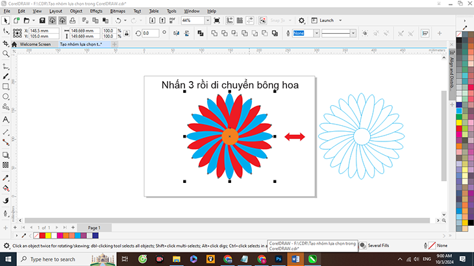The image size is (474, 266).
Task: Click the Windows Start button
Action: click(x=8, y=259)
